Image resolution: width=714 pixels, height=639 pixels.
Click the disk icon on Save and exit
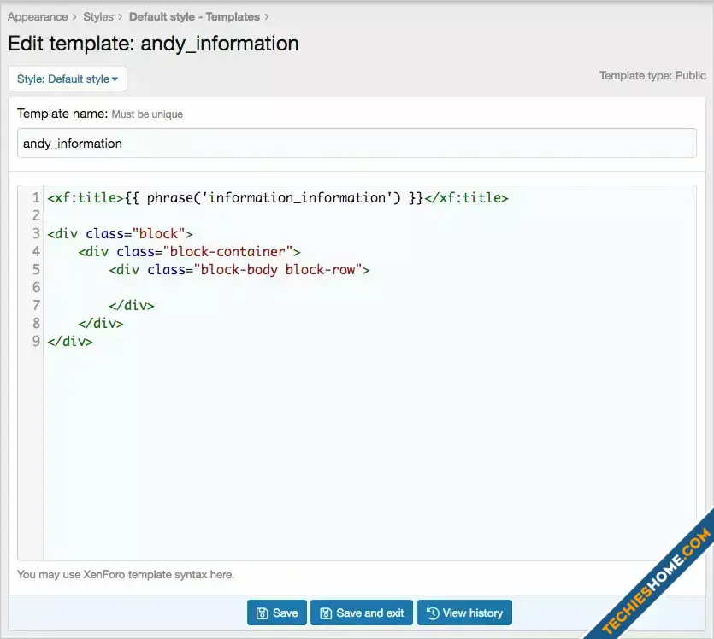click(326, 613)
